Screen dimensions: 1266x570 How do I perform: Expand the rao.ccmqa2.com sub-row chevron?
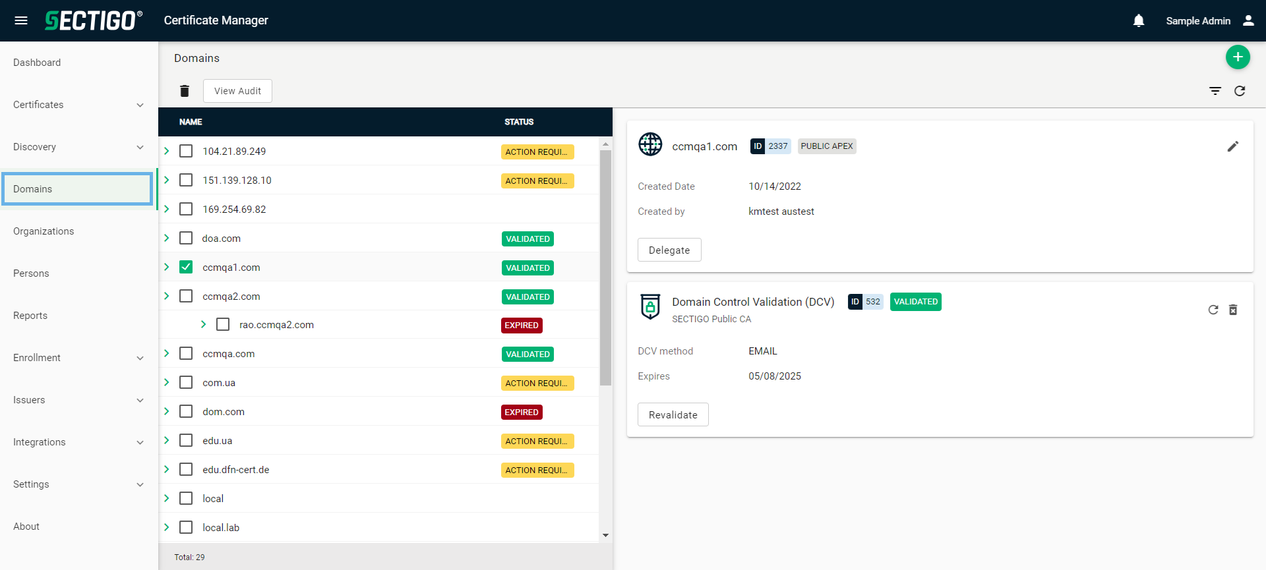click(204, 325)
